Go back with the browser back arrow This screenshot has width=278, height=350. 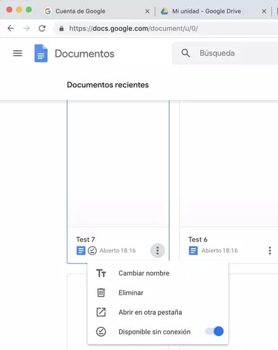point(11,28)
